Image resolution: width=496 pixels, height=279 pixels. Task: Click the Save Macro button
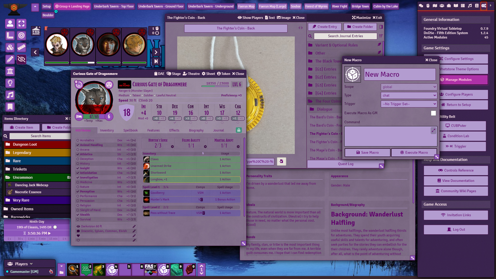(367, 153)
